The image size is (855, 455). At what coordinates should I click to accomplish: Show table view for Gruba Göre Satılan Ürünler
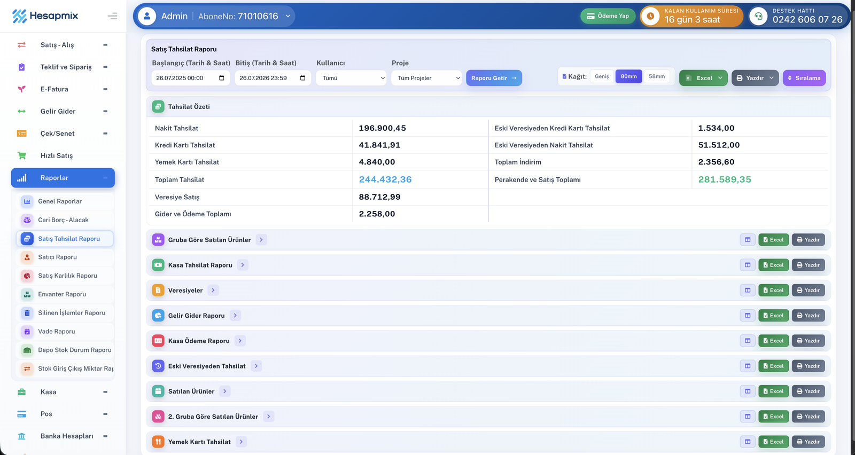click(748, 240)
